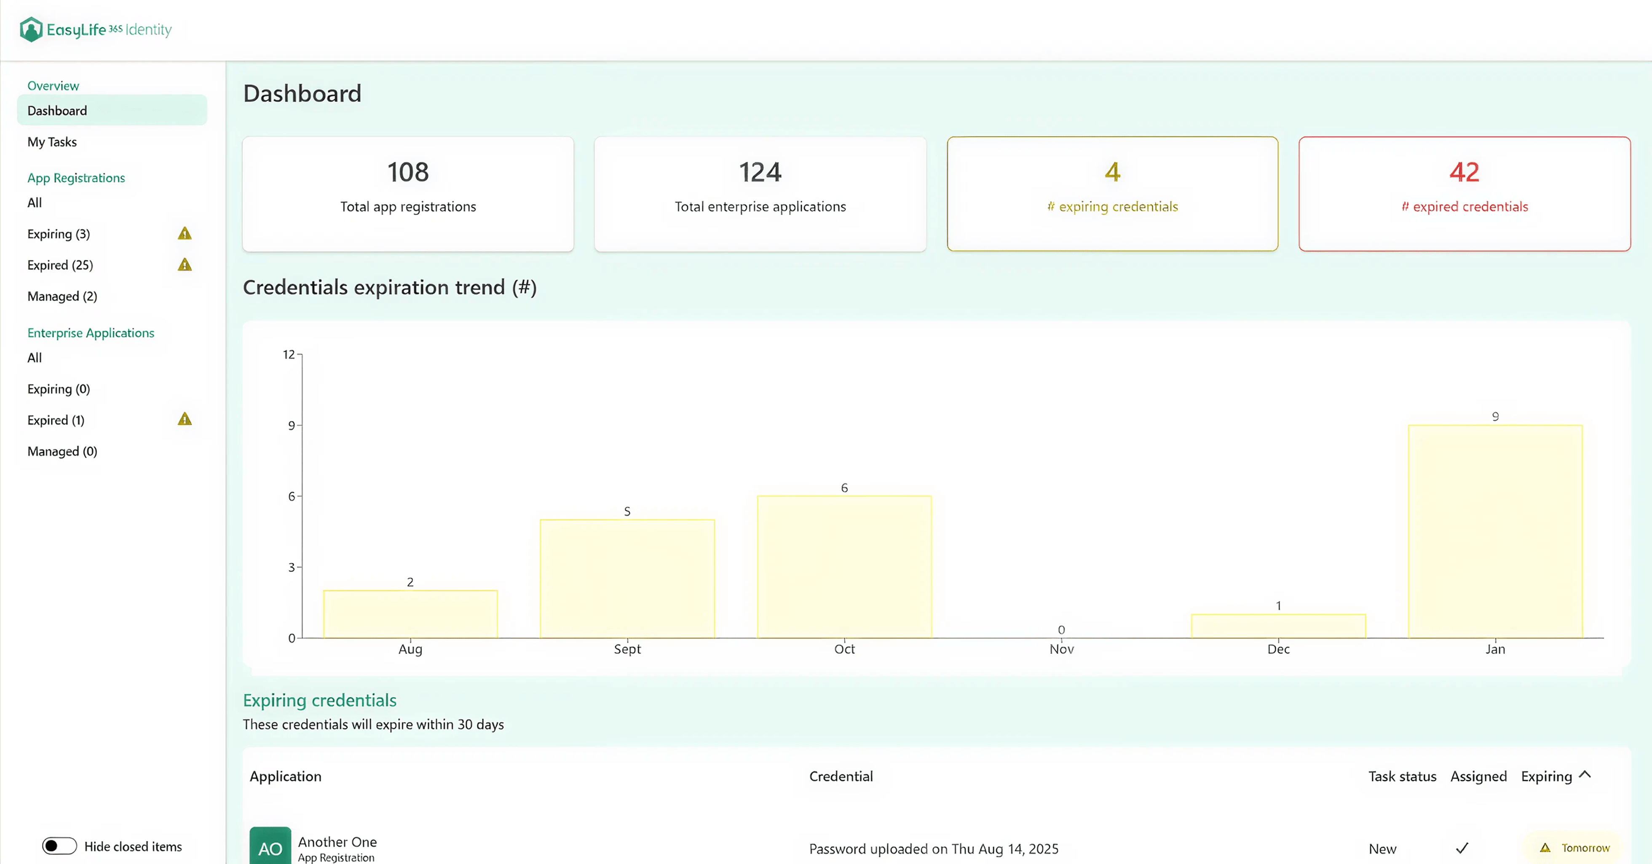Open My Tasks in sidebar
1652x864 pixels.
tap(52, 141)
